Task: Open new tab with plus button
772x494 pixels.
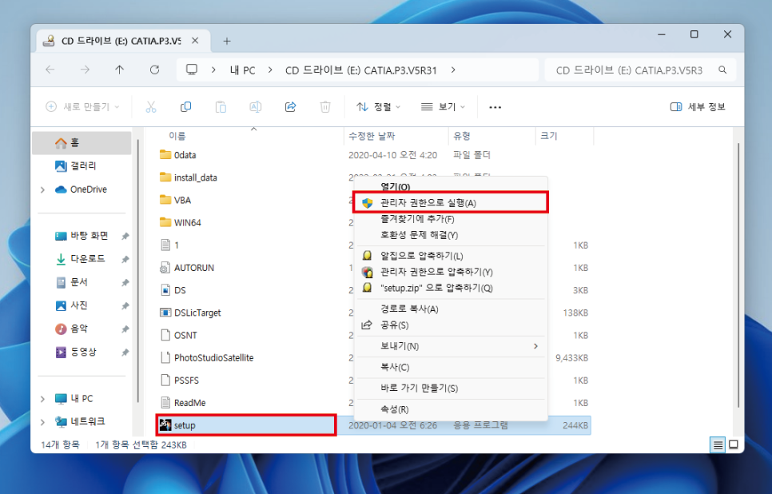Action: point(226,42)
